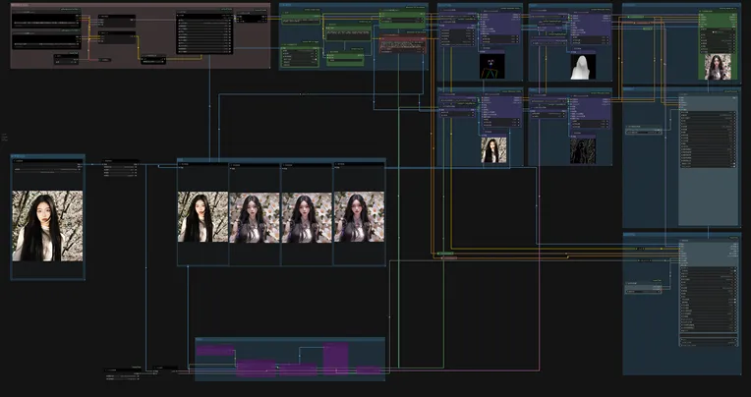Viewport: 751px width, 397px height.
Task: Click the green node header above the output image
Action: click(717, 17)
